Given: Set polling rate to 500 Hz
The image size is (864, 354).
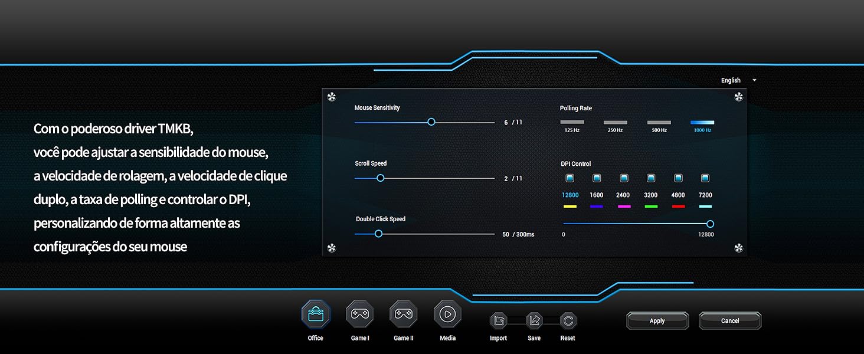Looking at the screenshot, I should pos(659,122).
